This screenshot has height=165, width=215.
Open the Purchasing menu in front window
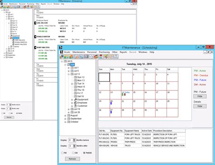(104, 52)
